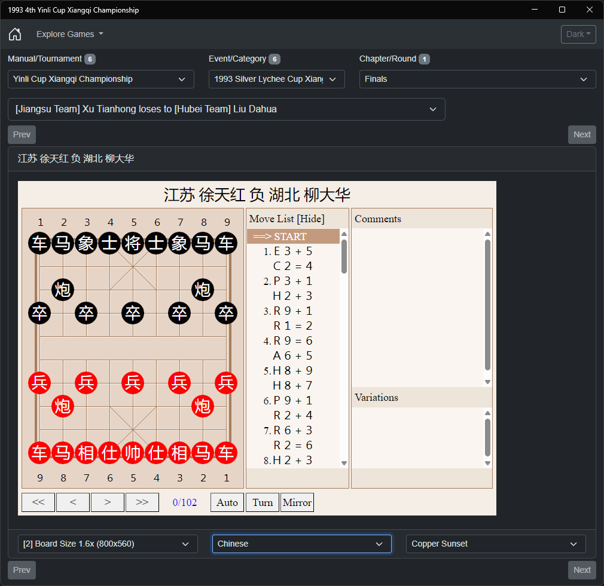Click the red cannon 炮 on file 8
The image size is (604, 586).
[x=63, y=406]
